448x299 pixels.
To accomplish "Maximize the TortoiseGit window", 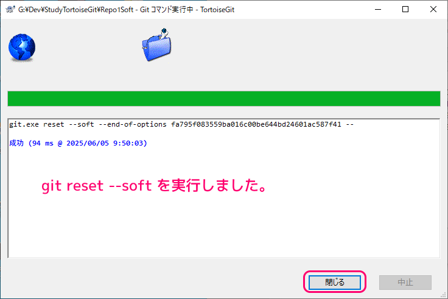I will [x=405, y=9].
